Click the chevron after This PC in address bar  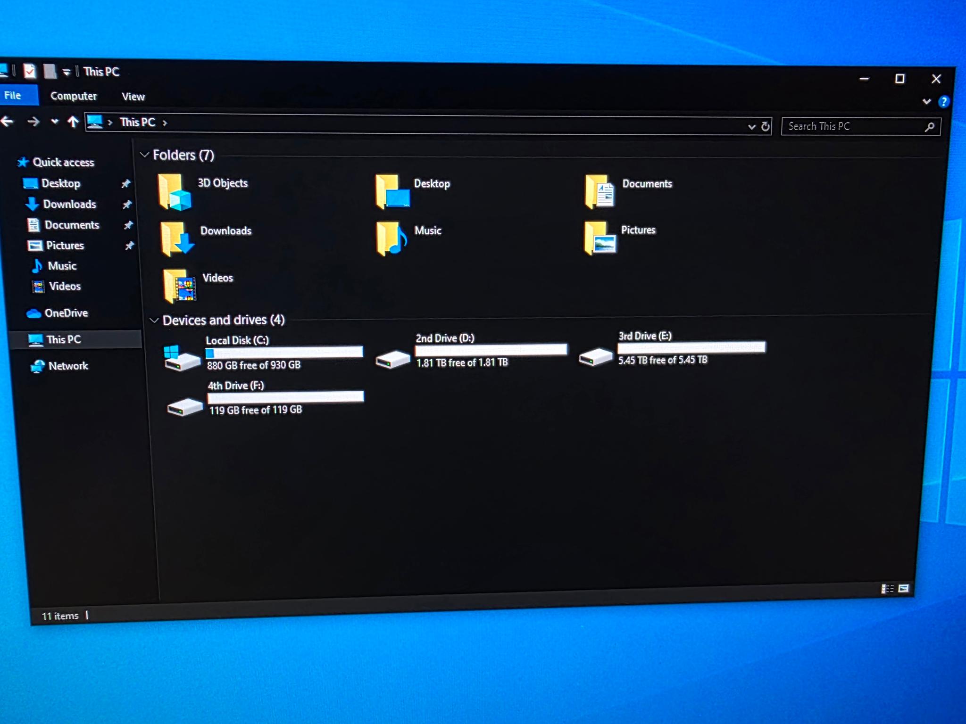point(165,123)
